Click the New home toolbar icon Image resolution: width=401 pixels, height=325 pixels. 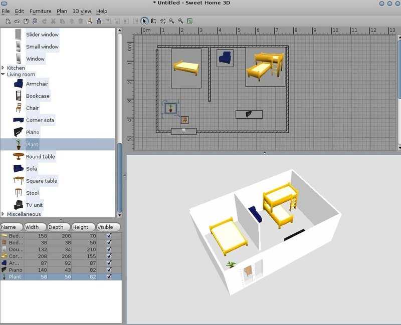click(8, 21)
